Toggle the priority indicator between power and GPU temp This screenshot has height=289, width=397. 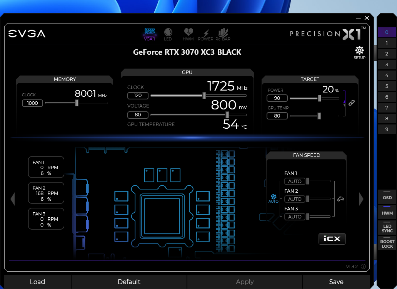pos(344,103)
